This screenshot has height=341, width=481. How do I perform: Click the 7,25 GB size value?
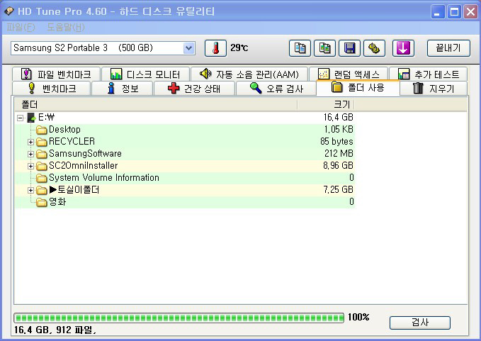pos(339,190)
